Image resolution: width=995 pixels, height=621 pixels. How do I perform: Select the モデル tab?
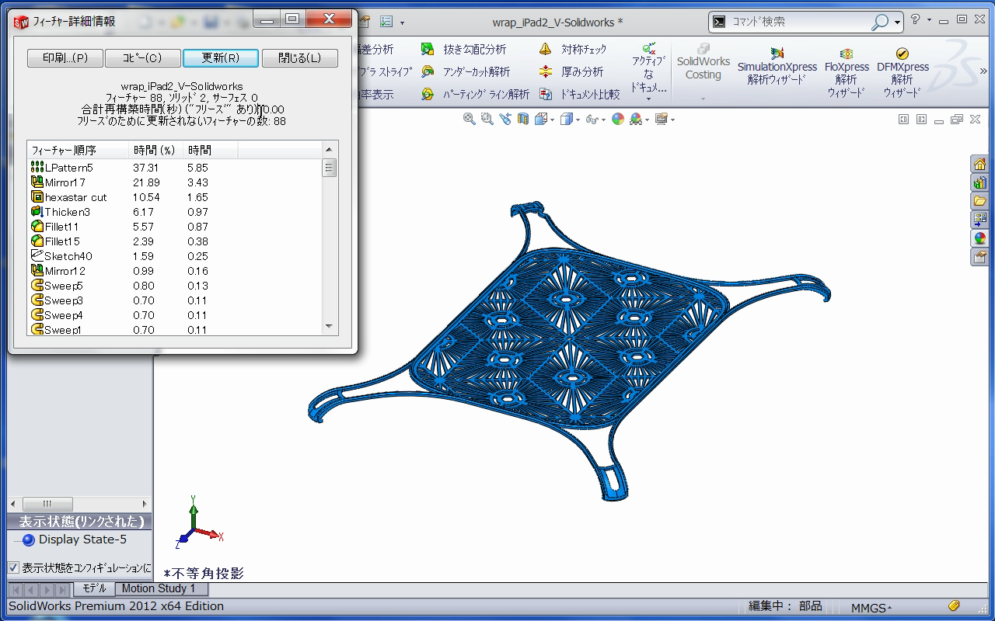[x=94, y=589]
